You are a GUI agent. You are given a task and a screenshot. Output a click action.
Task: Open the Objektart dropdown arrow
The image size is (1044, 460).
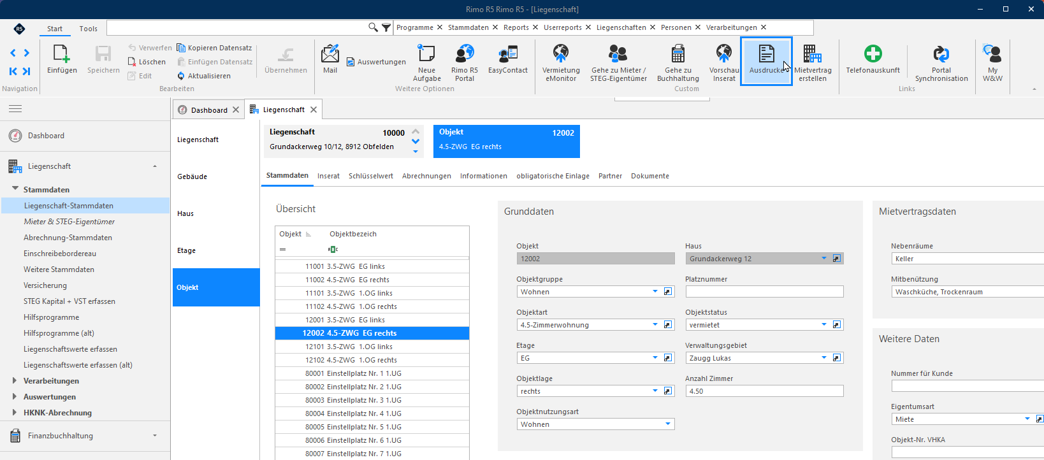coord(655,324)
